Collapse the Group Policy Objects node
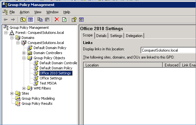 click(24, 58)
